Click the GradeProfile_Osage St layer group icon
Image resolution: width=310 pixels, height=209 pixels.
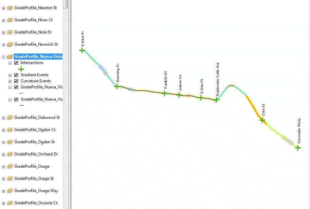click(10, 179)
